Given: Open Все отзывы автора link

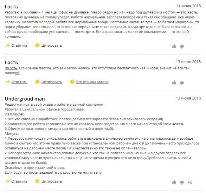Looking at the screenshot, I should 92,82.
